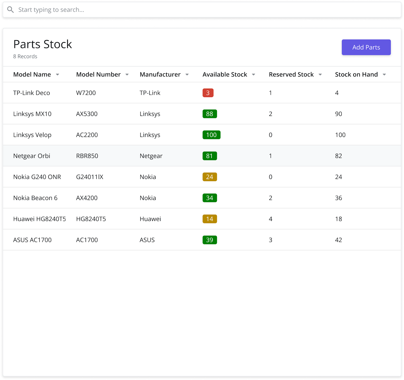Screen dimensions: 404x380
Task: Click the Manufacturer column header
Action: click(160, 74)
